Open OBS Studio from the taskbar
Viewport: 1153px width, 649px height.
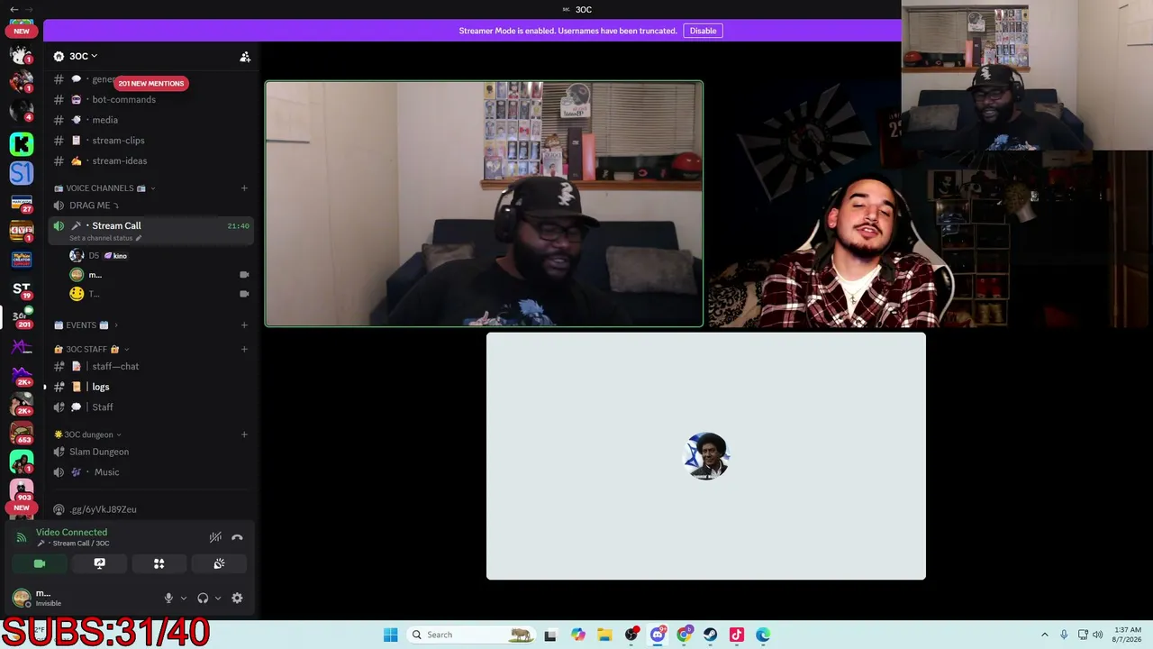point(631,635)
